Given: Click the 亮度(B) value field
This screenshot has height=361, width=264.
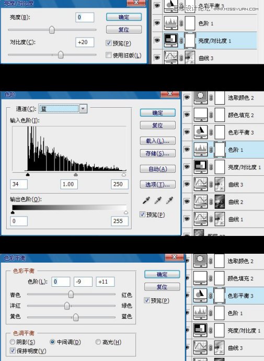Looking at the screenshot, I should [85, 17].
